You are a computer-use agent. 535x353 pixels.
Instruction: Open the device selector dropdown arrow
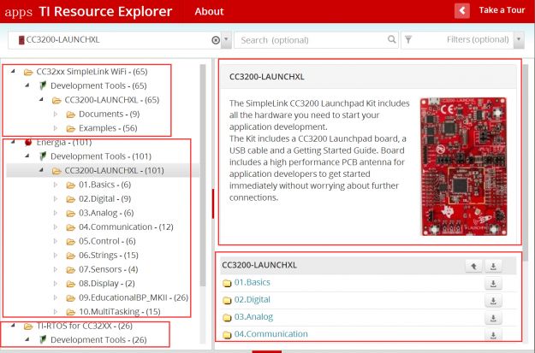coord(226,40)
